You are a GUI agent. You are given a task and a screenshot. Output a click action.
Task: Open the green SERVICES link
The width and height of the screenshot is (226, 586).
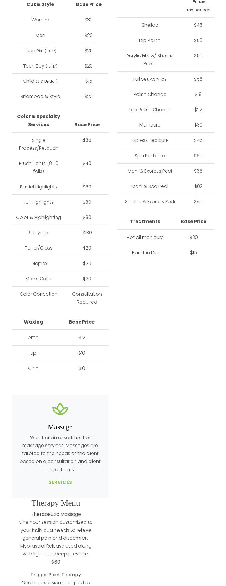tap(60, 482)
